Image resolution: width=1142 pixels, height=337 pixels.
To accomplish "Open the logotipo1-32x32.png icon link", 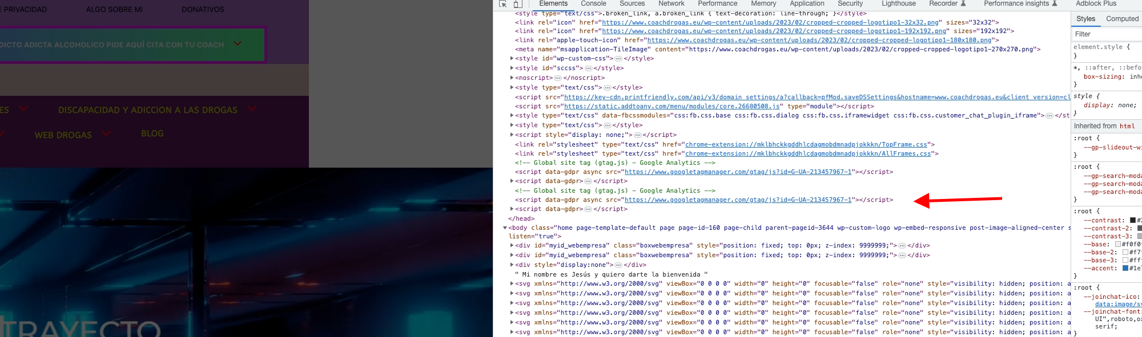I will pos(770,23).
